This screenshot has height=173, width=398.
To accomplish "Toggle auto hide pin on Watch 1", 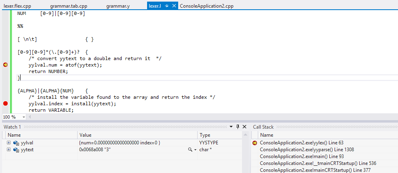I will [x=238, y=127].
